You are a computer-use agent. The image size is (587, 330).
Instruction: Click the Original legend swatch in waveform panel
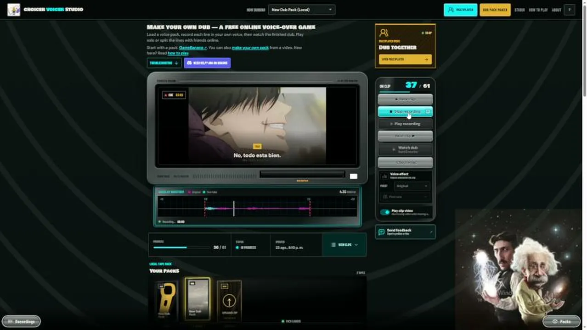tap(190, 192)
